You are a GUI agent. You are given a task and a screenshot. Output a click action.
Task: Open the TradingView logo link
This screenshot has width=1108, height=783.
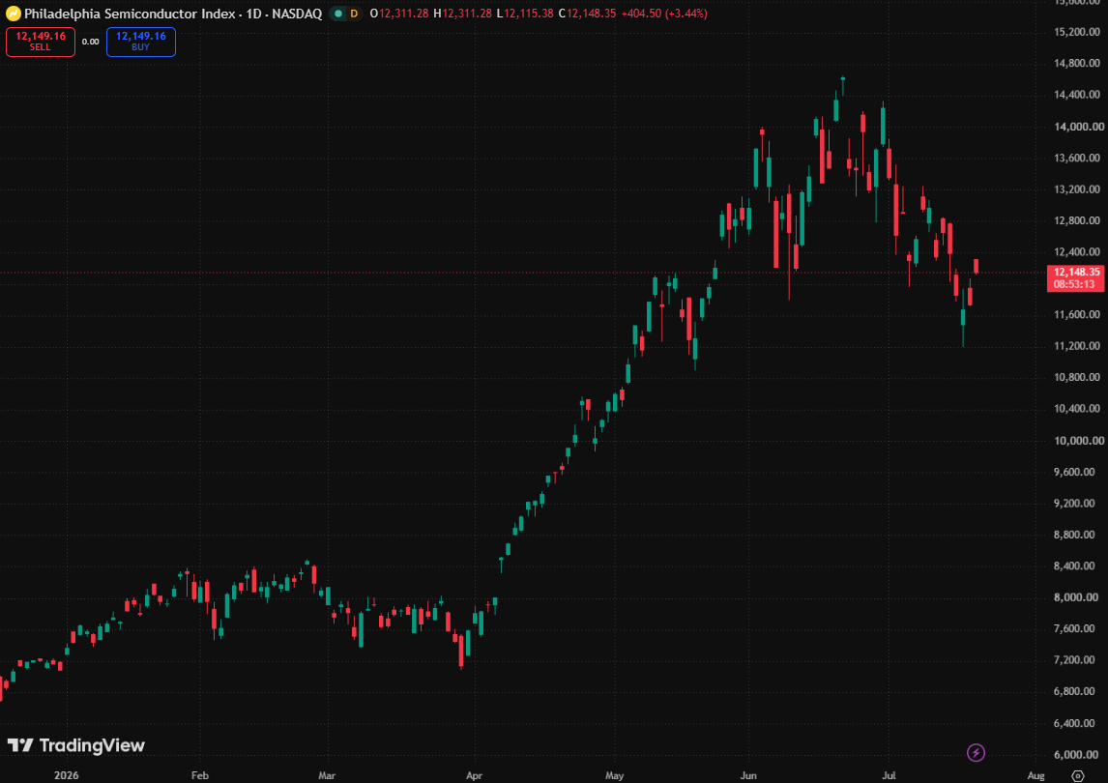click(76, 745)
